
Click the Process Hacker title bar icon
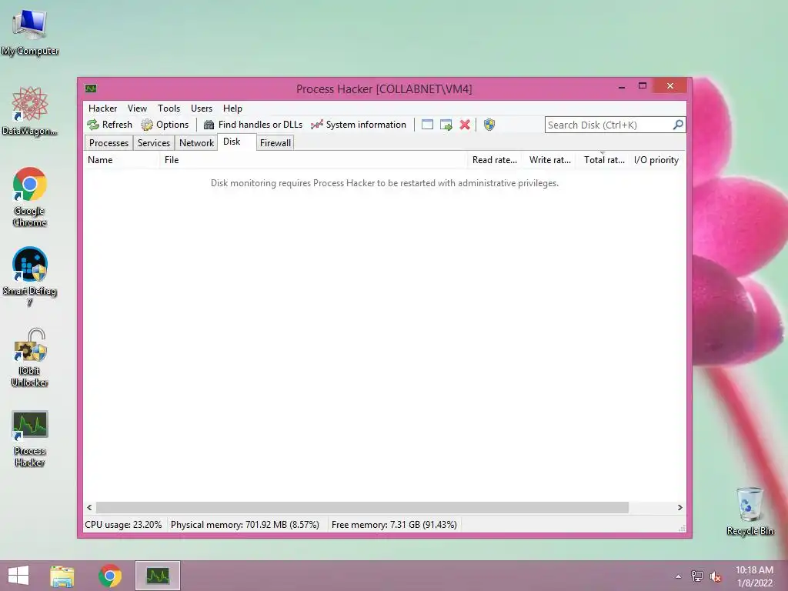(91, 88)
